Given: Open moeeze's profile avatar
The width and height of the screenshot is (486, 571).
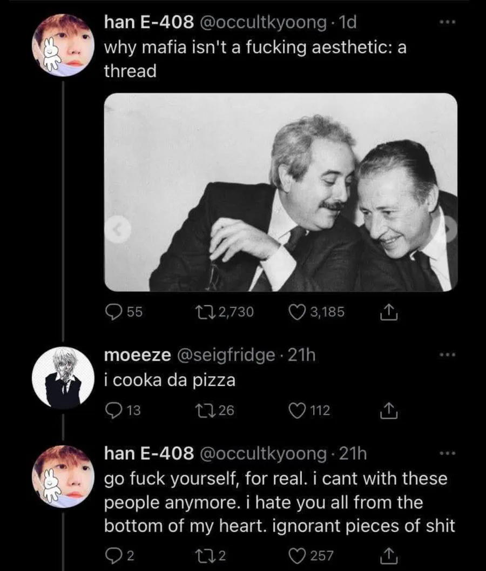Looking at the screenshot, I should (x=64, y=377).
